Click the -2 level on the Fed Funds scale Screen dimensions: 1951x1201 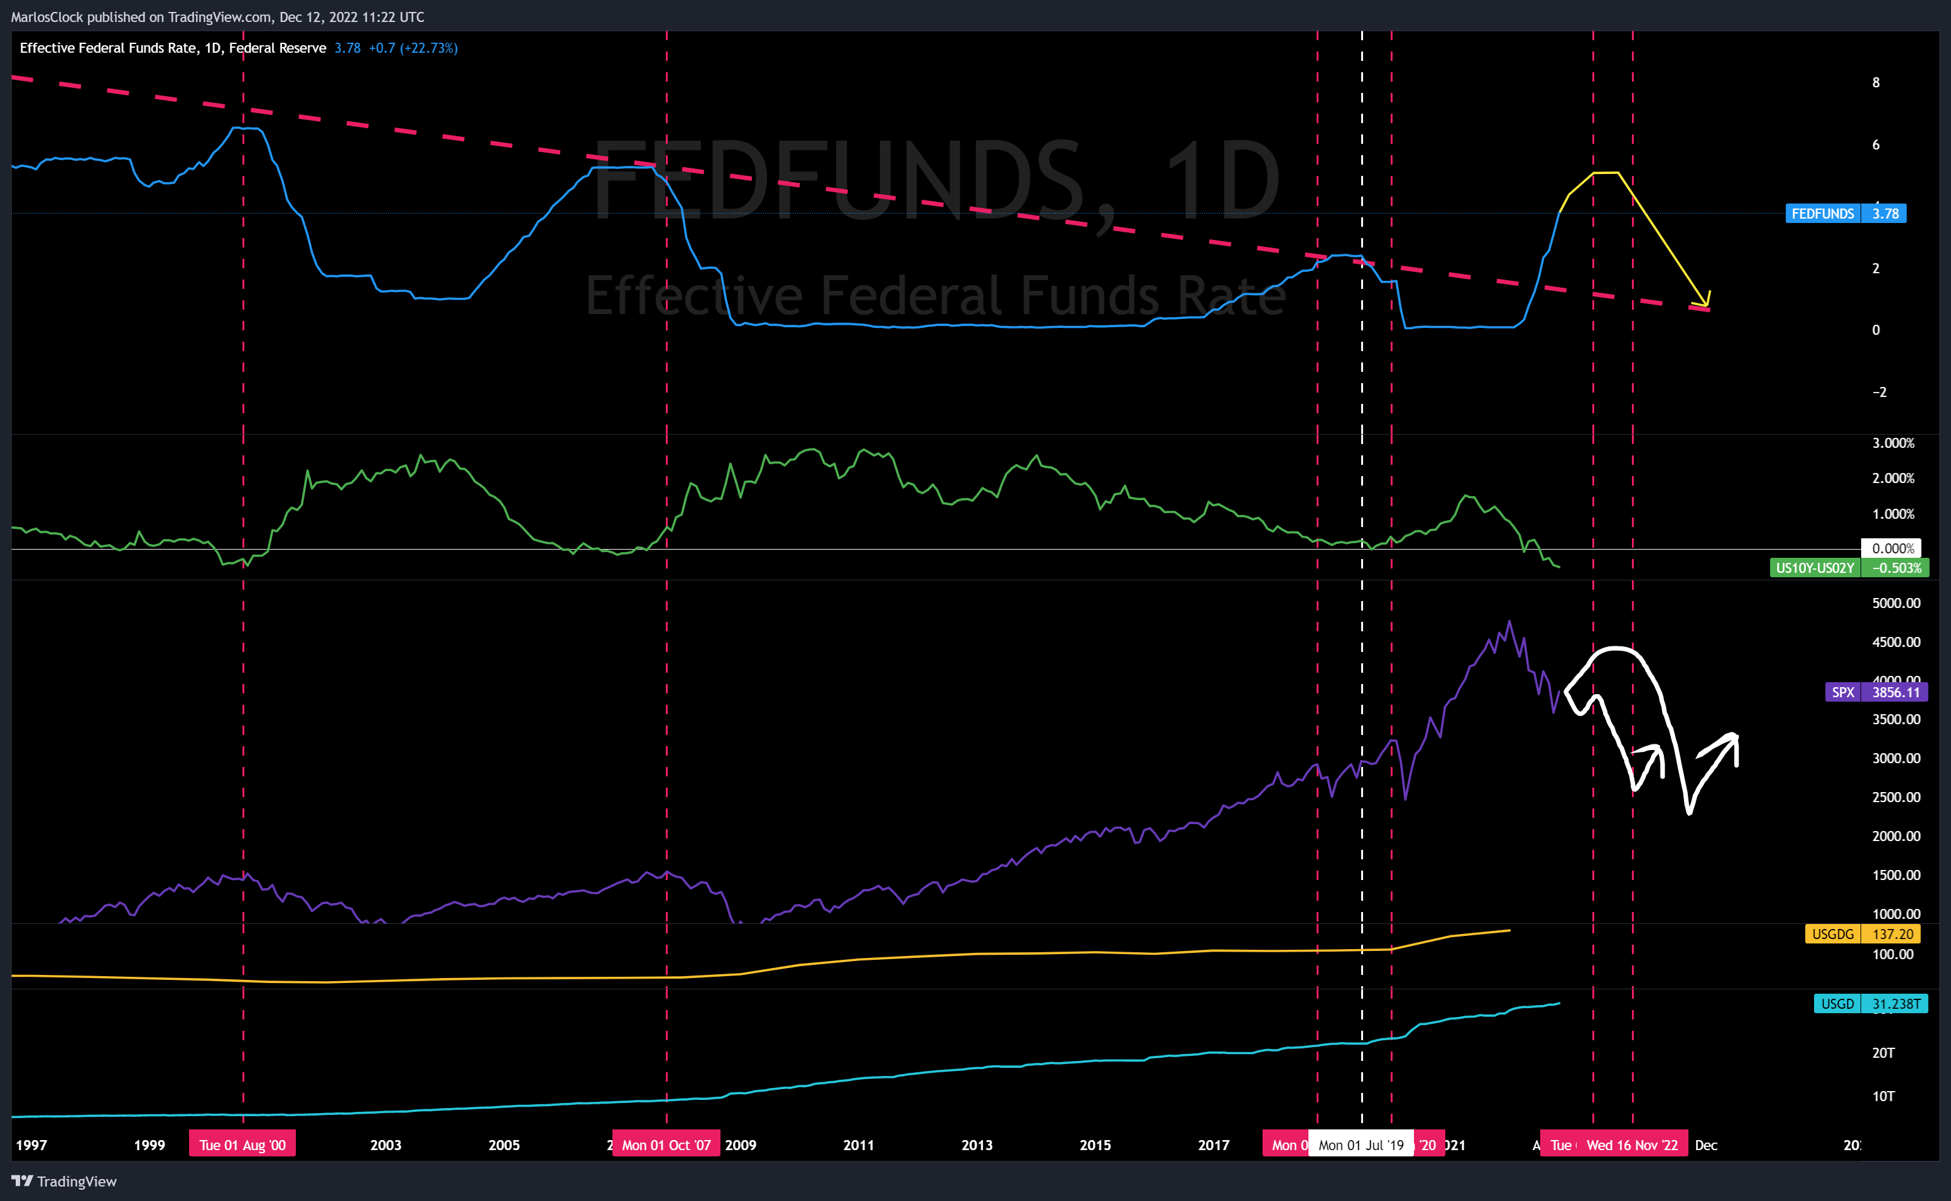[x=1879, y=393]
